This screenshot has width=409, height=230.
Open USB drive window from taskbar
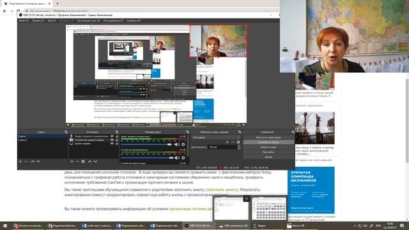(233, 226)
